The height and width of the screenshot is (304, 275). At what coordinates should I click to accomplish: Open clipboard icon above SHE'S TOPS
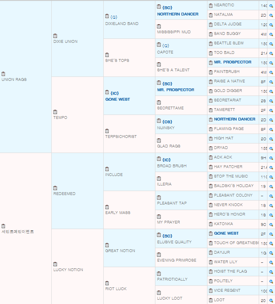107,55
